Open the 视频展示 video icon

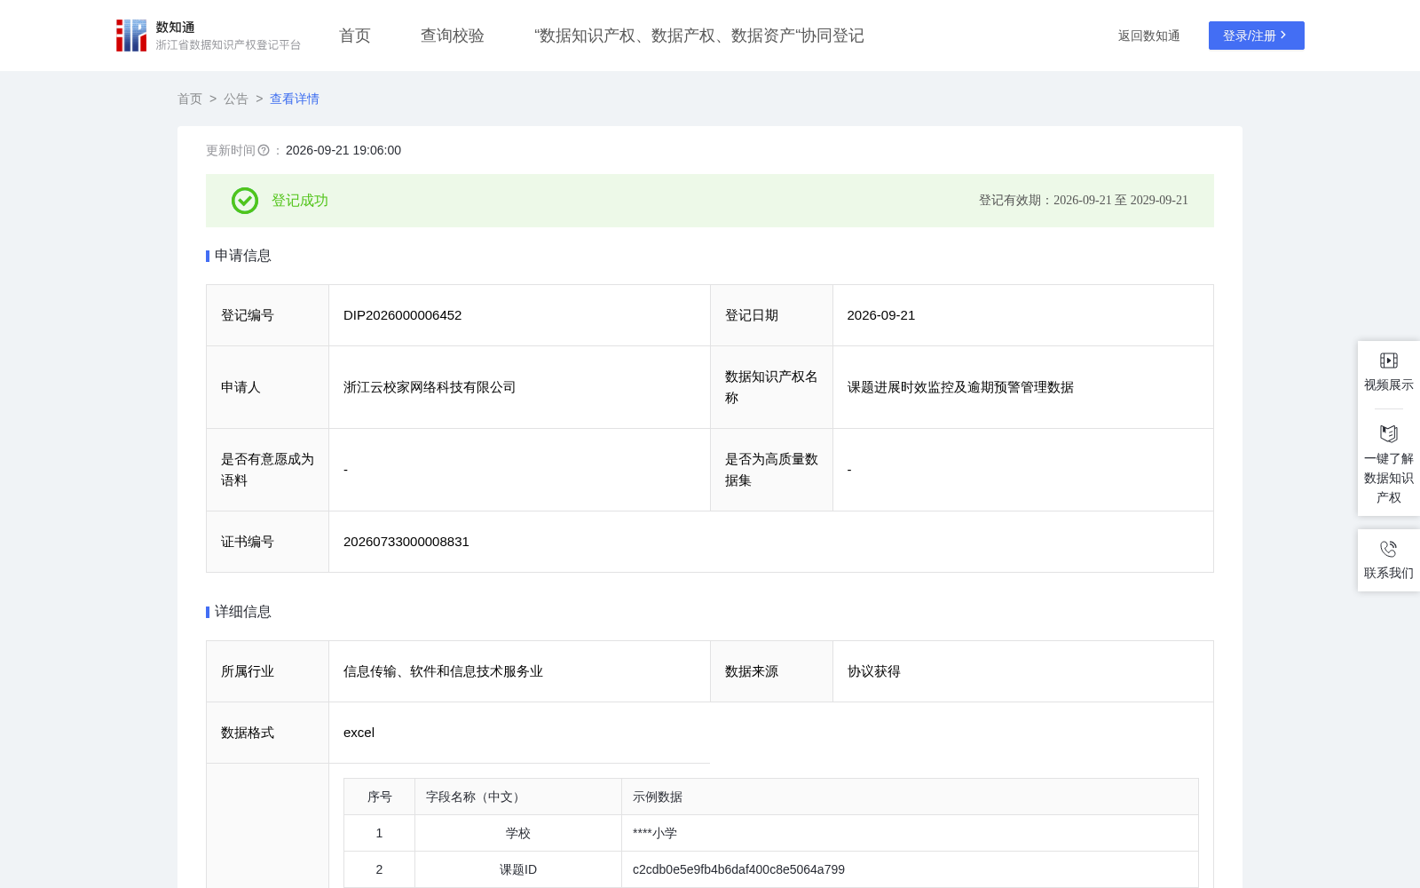click(1389, 361)
